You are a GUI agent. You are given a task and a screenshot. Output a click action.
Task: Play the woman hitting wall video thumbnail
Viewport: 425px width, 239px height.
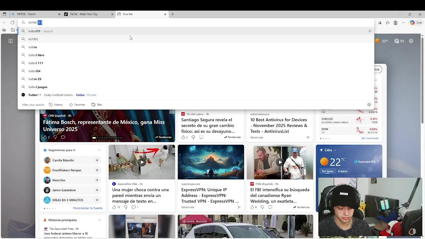(x=142, y=162)
